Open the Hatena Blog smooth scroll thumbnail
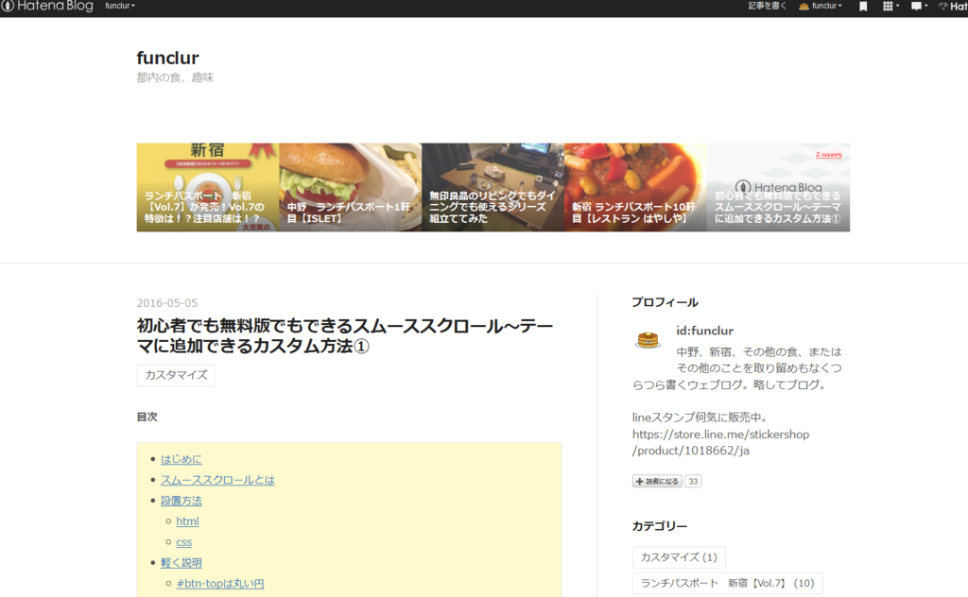Image resolution: width=968 pixels, height=597 pixels. (x=778, y=187)
